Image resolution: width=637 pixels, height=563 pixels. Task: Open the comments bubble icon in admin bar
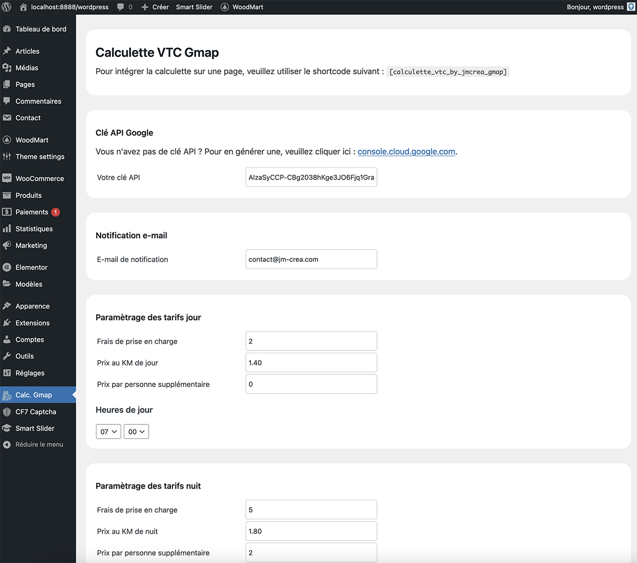[x=121, y=7]
